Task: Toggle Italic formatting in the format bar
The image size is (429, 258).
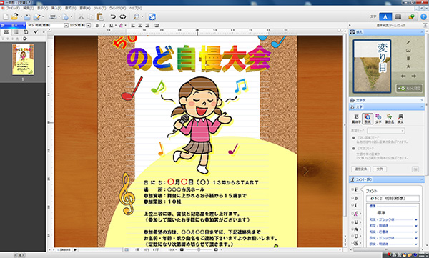Action: (104, 26)
